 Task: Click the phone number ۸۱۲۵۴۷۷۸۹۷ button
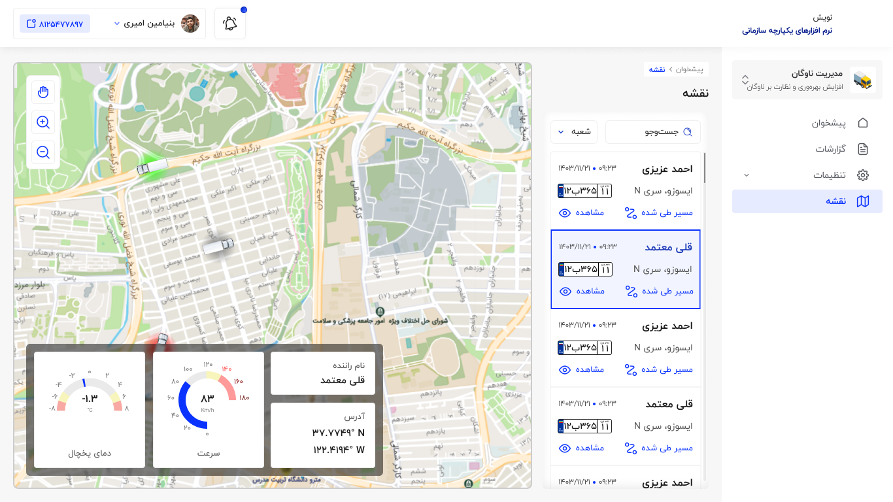click(x=55, y=24)
